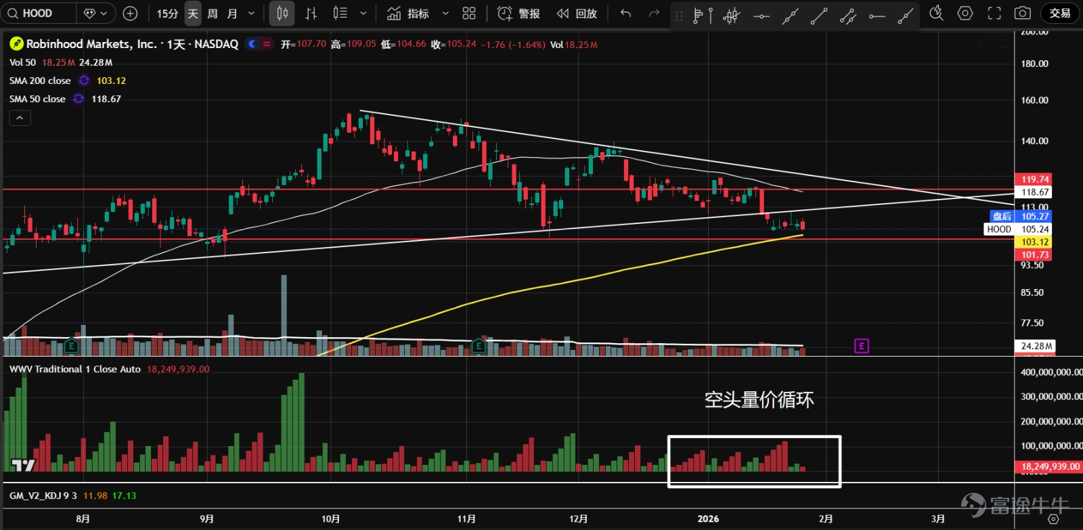Image resolution: width=1083 pixels, height=530 pixels.
Task: Enter fullscreen mode
Action: [x=994, y=13]
